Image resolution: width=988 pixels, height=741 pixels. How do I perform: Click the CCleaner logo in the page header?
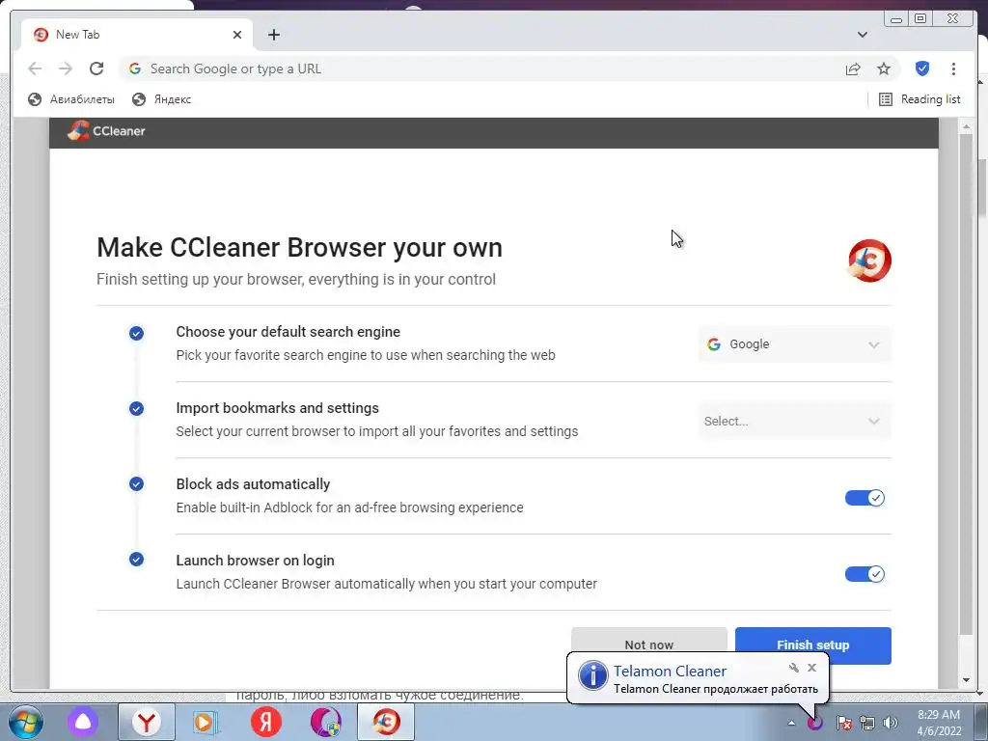coord(106,131)
